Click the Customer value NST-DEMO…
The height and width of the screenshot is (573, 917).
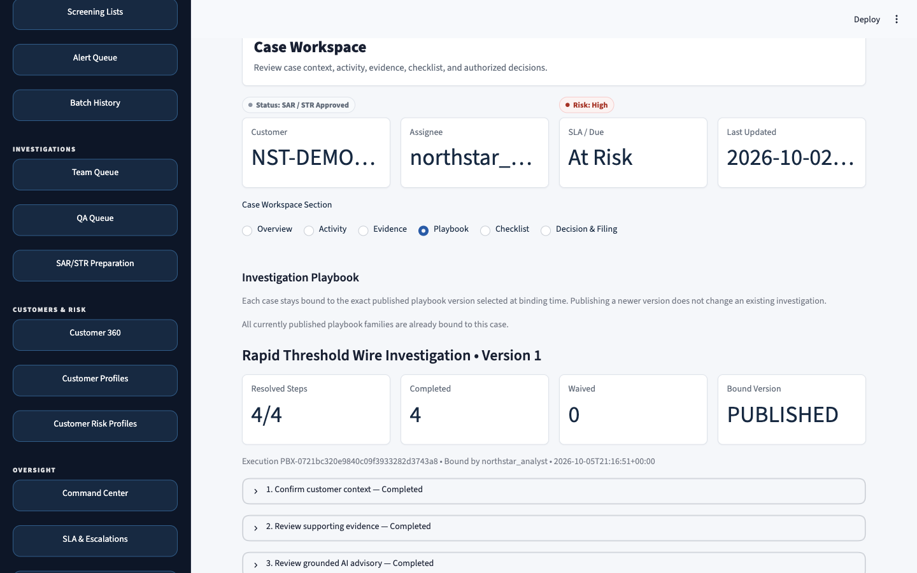[x=314, y=157]
